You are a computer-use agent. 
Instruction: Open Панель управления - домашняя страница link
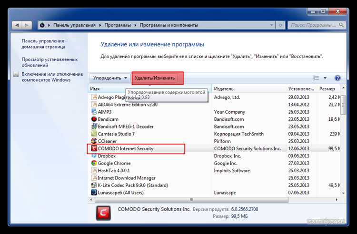click(x=44, y=44)
